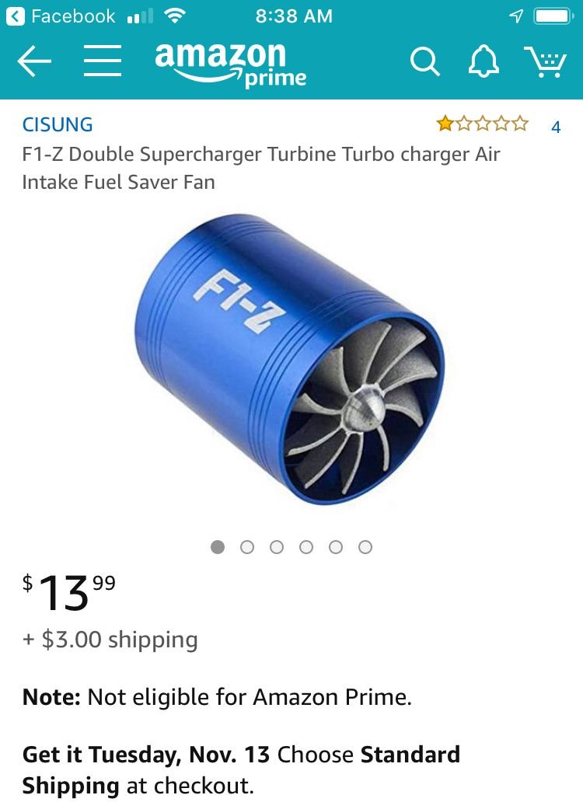Tap the one-star rating stars

tap(482, 124)
